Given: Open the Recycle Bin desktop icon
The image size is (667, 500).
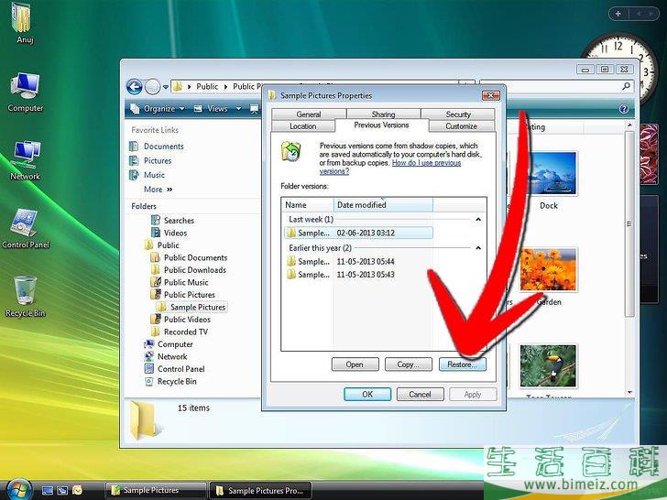Looking at the screenshot, I should click(25, 297).
